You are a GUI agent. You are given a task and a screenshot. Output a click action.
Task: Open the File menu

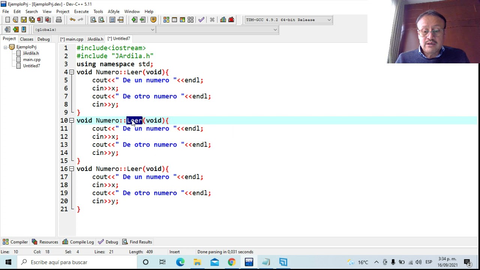6,12
